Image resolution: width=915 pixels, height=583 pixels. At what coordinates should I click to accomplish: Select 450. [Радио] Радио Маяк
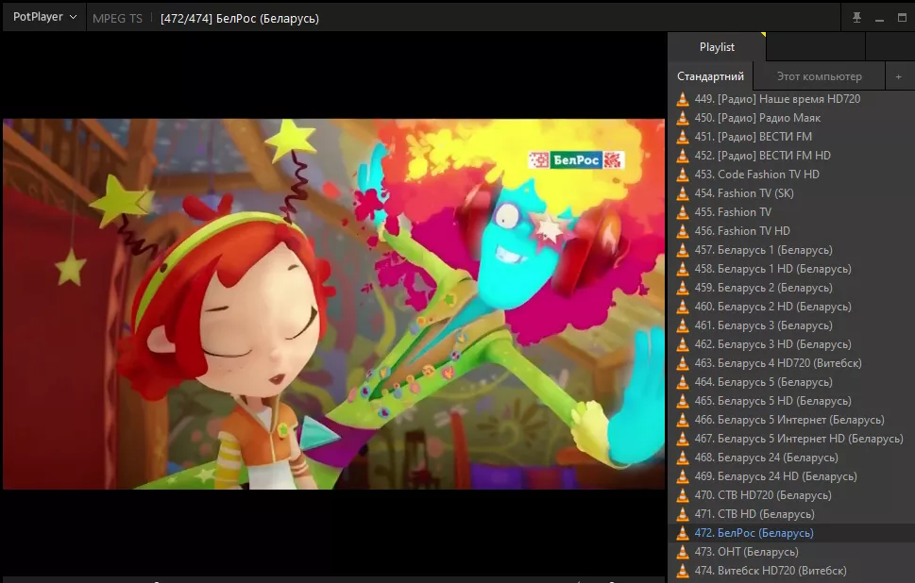[x=791, y=118]
